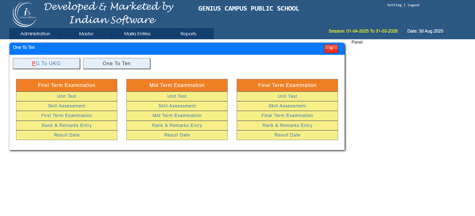
Task: Click First Term Examination orange header
Action: (x=66, y=85)
